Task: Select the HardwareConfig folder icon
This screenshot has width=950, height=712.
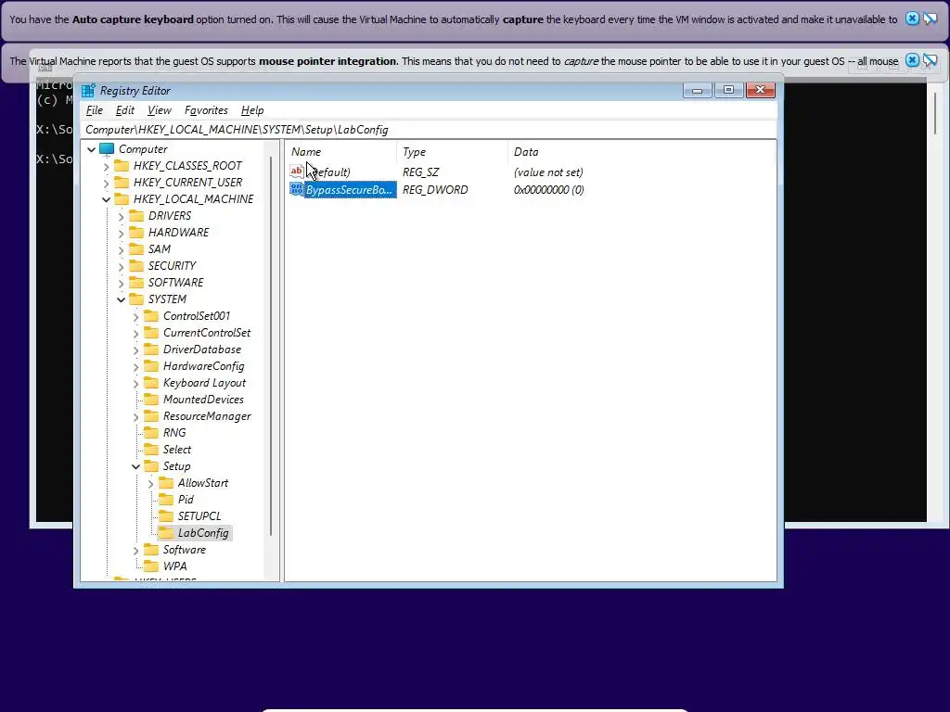Action: point(151,365)
